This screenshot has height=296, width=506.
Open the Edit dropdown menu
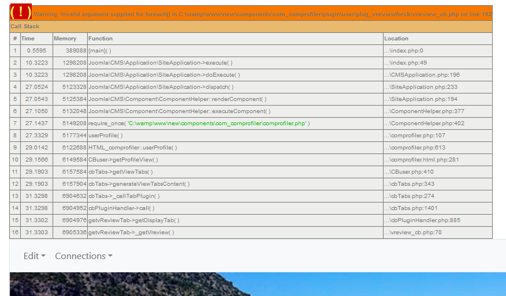[x=35, y=256]
